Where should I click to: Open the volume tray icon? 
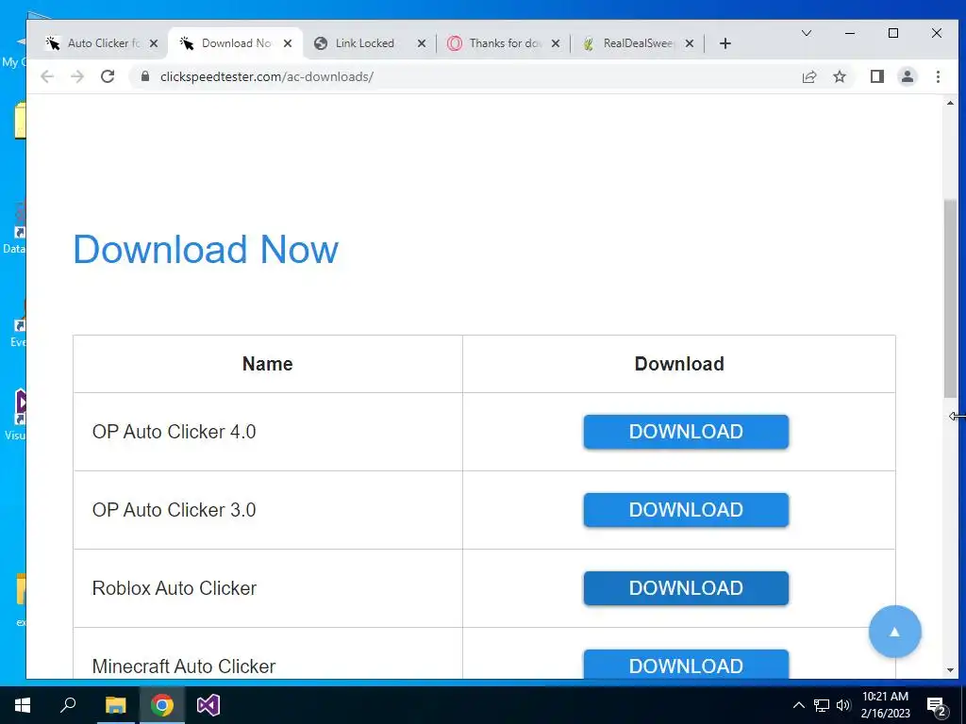(x=843, y=705)
